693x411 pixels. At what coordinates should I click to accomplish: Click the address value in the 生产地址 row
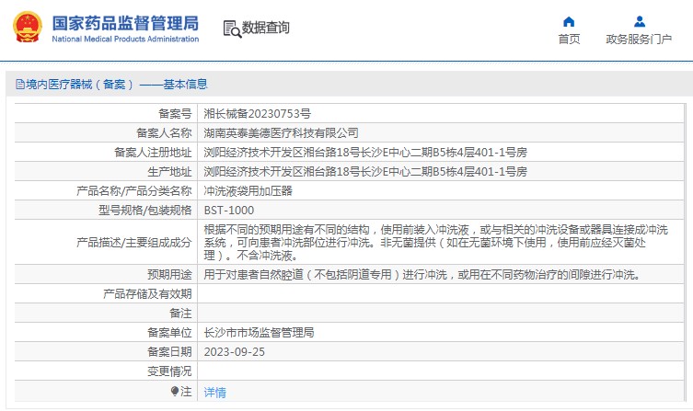click(x=365, y=172)
